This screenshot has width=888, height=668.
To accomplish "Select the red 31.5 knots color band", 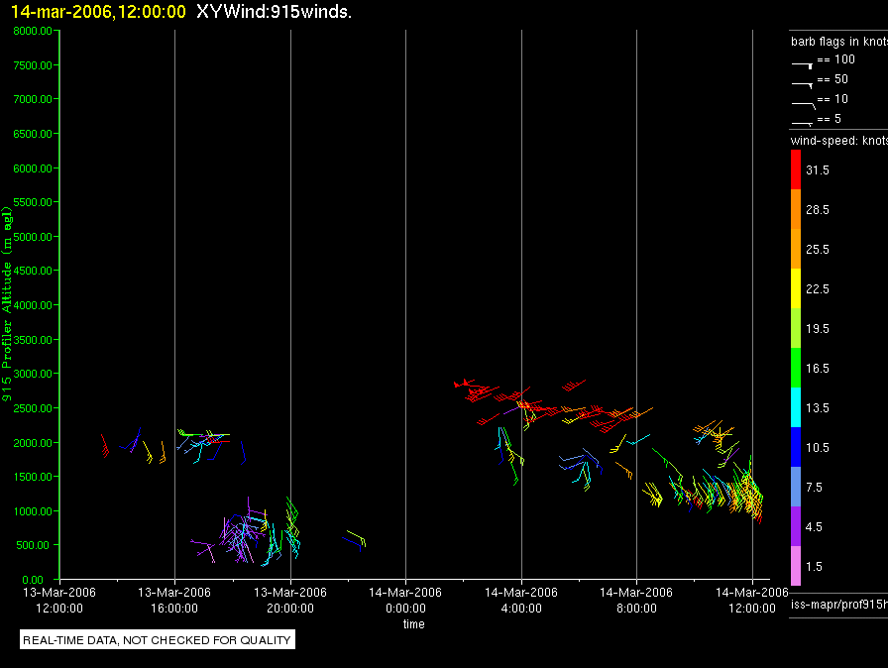I will point(796,169).
